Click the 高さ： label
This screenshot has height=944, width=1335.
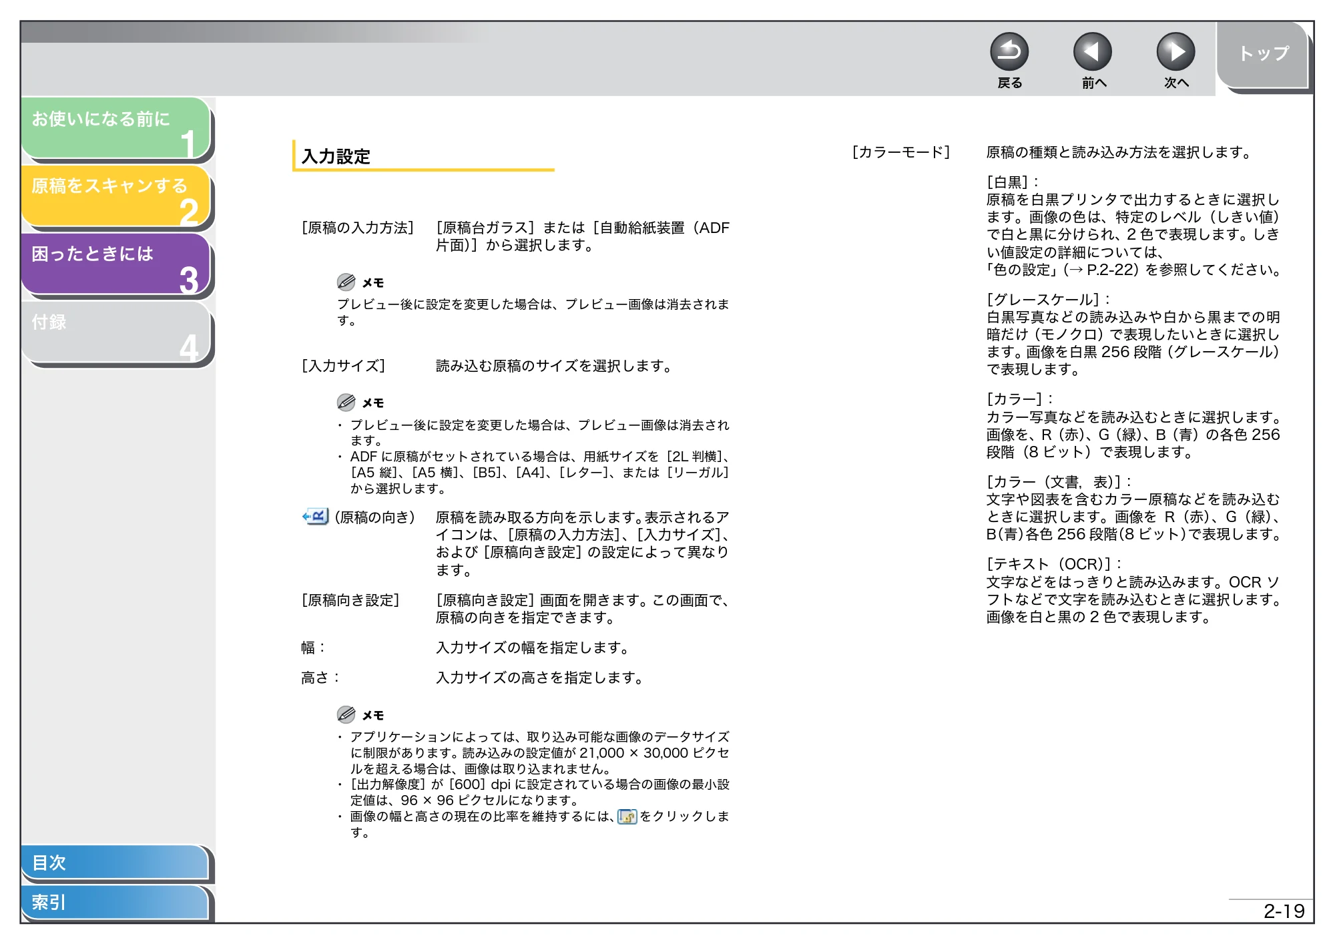coord(320,678)
